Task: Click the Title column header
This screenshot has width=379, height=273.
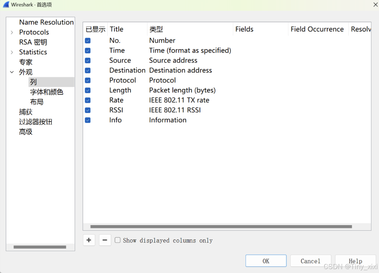Action: [128, 29]
